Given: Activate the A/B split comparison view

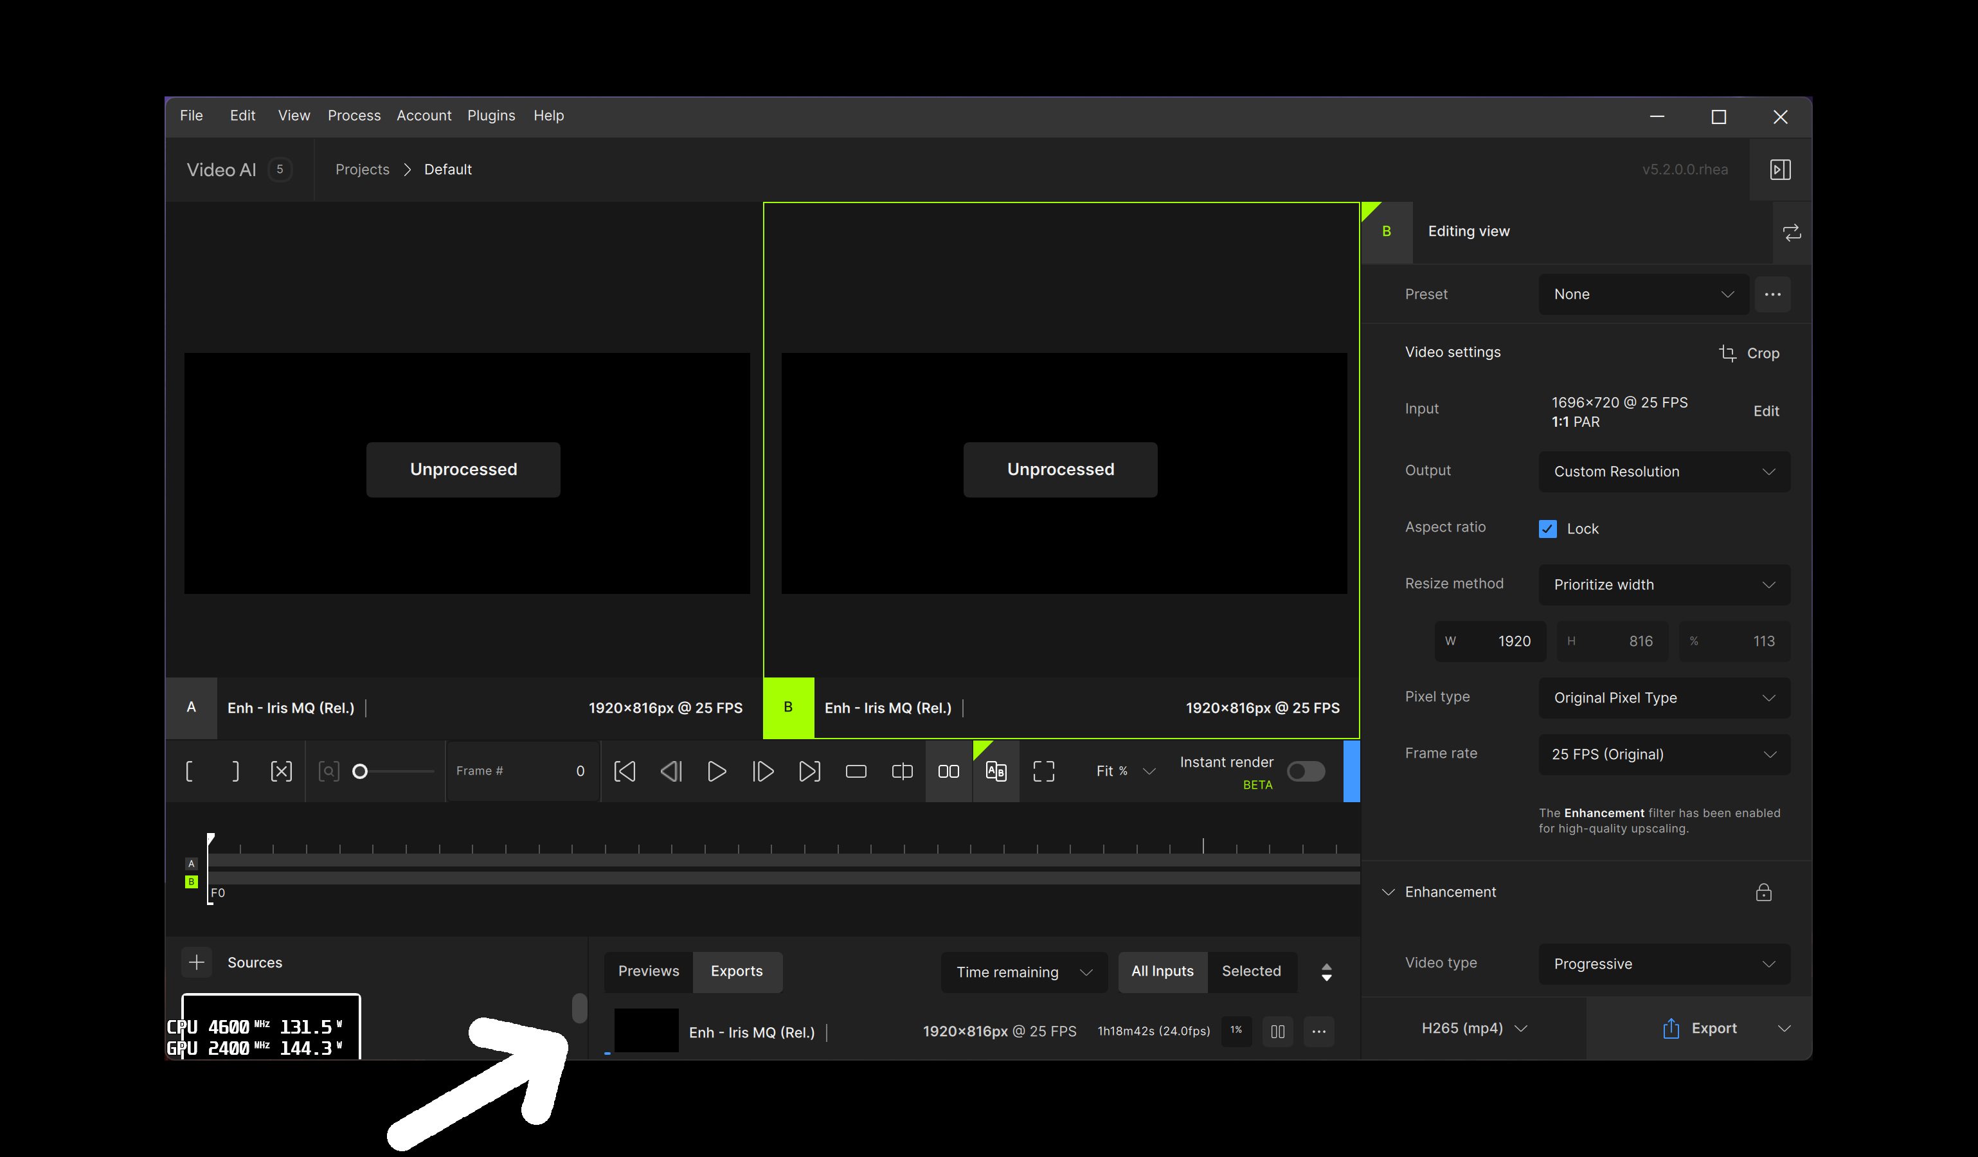Looking at the screenshot, I should click(995, 771).
